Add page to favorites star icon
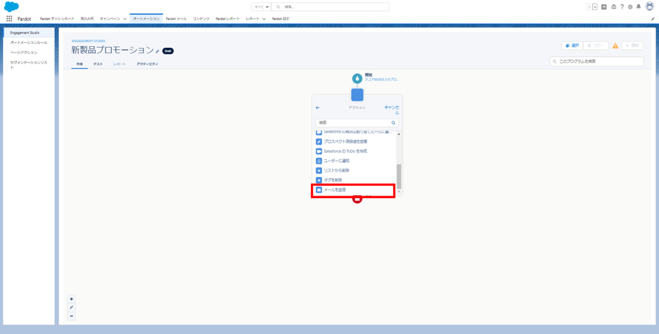 [x=589, y=7]
